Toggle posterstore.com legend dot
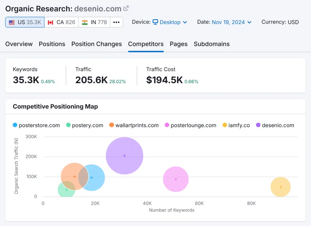Image resolution: width=311 pixels, height=226 pixels. pos(15,125)
